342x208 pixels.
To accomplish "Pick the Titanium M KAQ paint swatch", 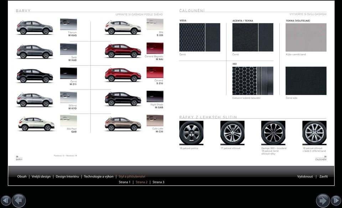I will [x=68, y=24].
